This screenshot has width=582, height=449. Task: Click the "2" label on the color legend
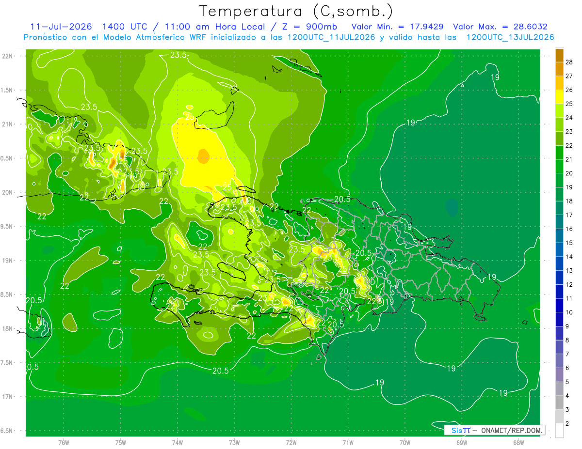point(567,423)
